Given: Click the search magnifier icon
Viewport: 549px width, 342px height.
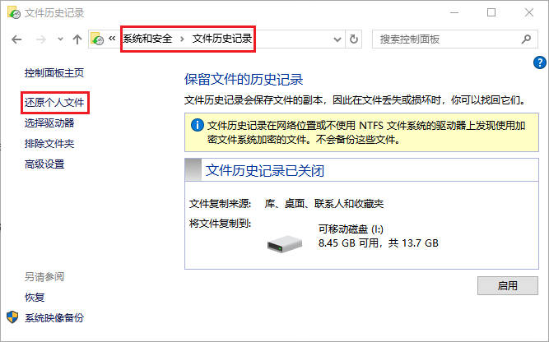Looking at the screenshot, I should pyautogui.click(x=526, y=39).
